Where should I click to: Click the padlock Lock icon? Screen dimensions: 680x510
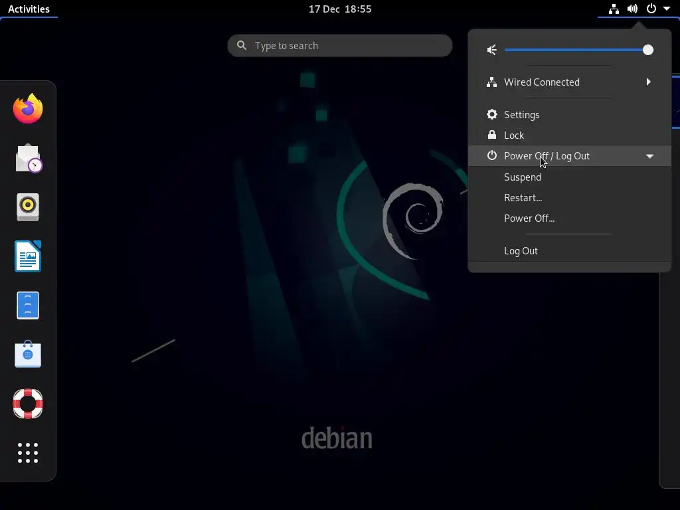492,135
